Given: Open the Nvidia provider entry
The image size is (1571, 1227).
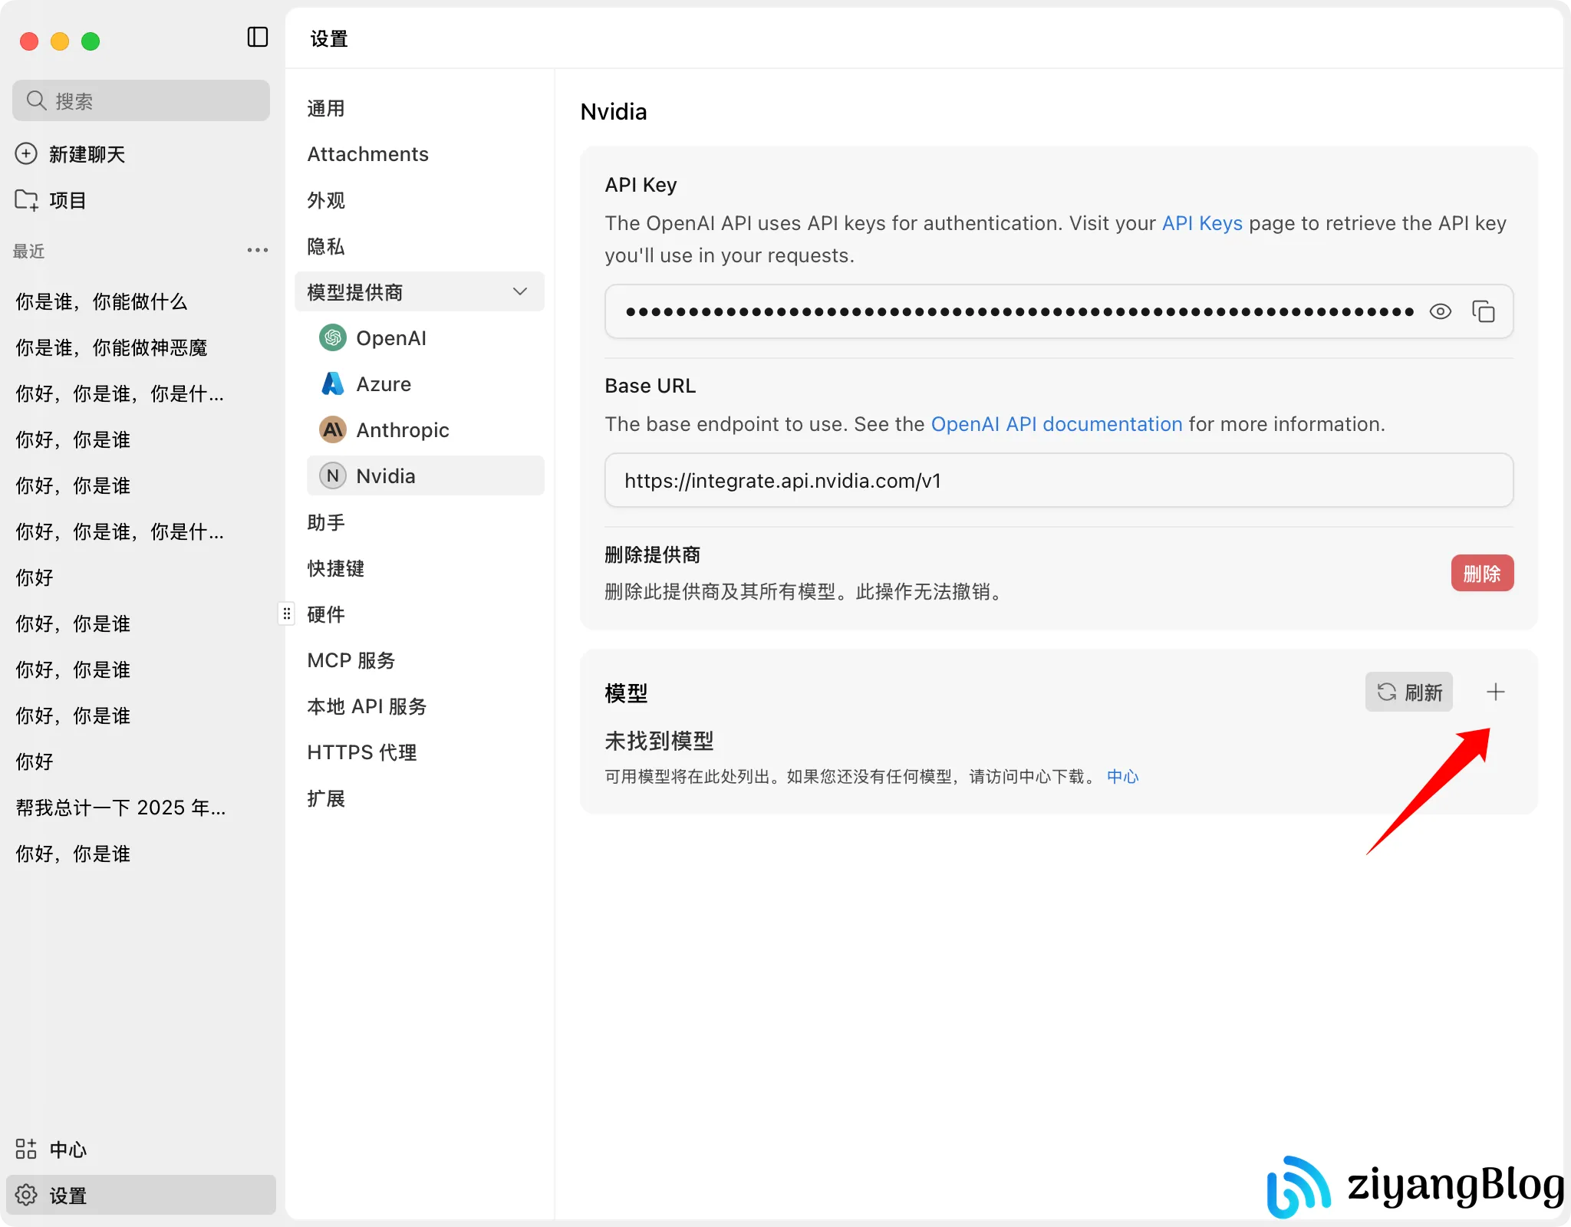Looking at the screenshot, I should click(x=385, y=475).
